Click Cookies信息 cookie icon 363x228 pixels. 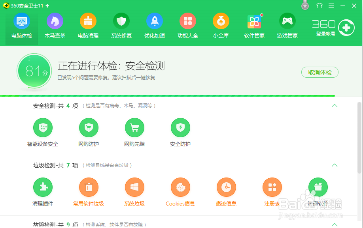pyautogui.click(x=180, y=187)
